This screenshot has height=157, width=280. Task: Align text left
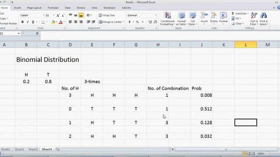click(70, 22)
